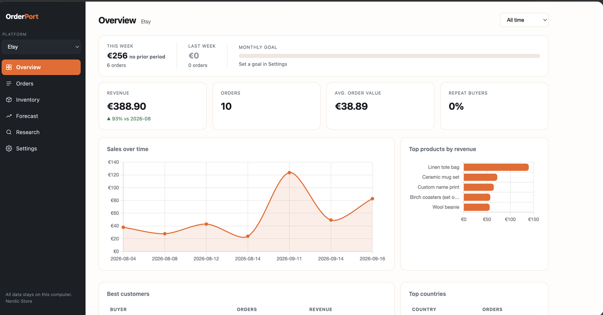This screenshot has width=603, height=315.
Task: Open the Orders section label
Action: [x=25, y=84]
